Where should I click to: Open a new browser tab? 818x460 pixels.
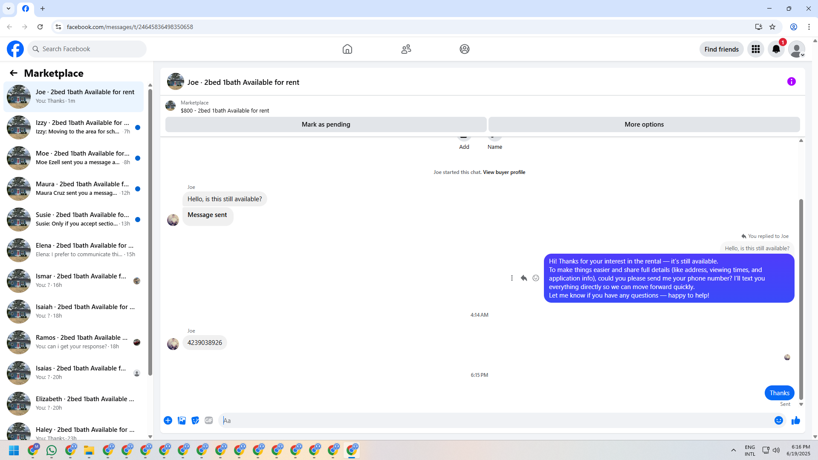(x=43, y=9)
